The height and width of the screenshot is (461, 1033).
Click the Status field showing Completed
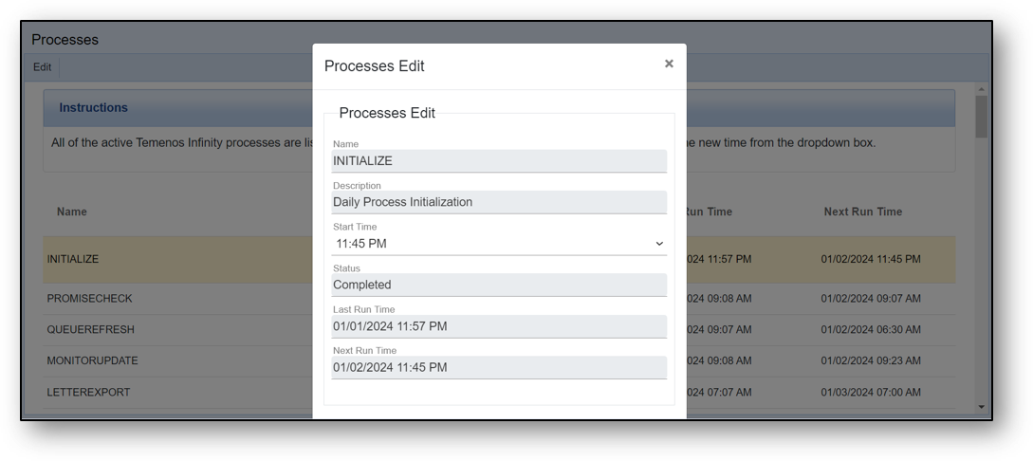pyautogui.click(x=499, y=285)
